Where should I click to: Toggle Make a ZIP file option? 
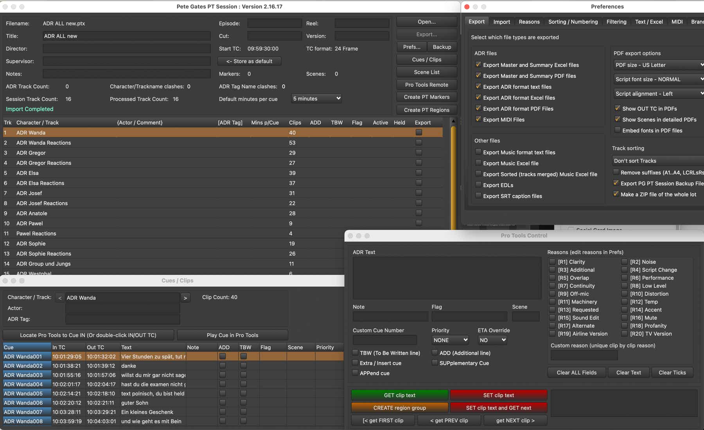coord(616,194)
